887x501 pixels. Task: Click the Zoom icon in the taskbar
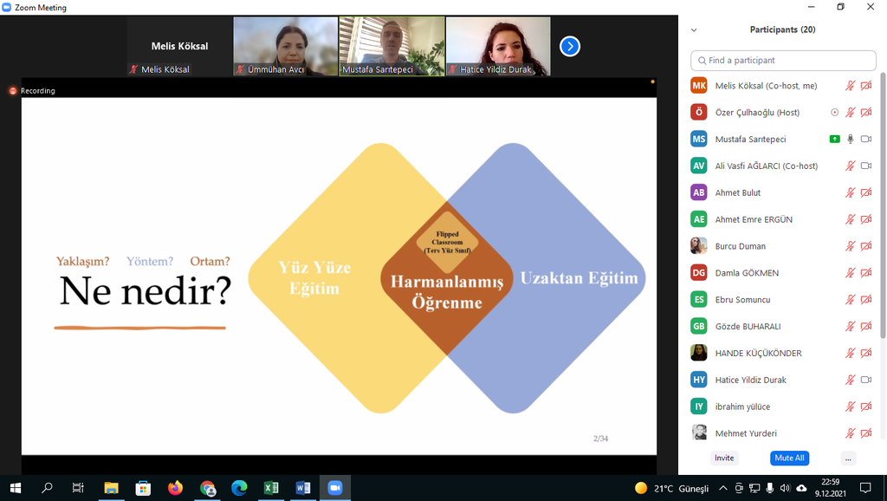pyautogui.click(x=335, y=488)
